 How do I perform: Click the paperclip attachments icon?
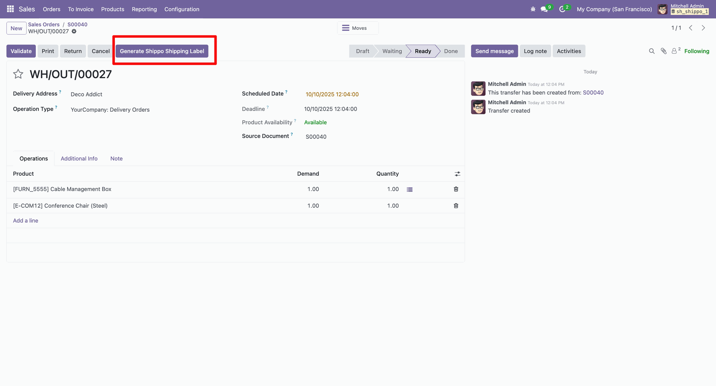(x=663, y=51)
